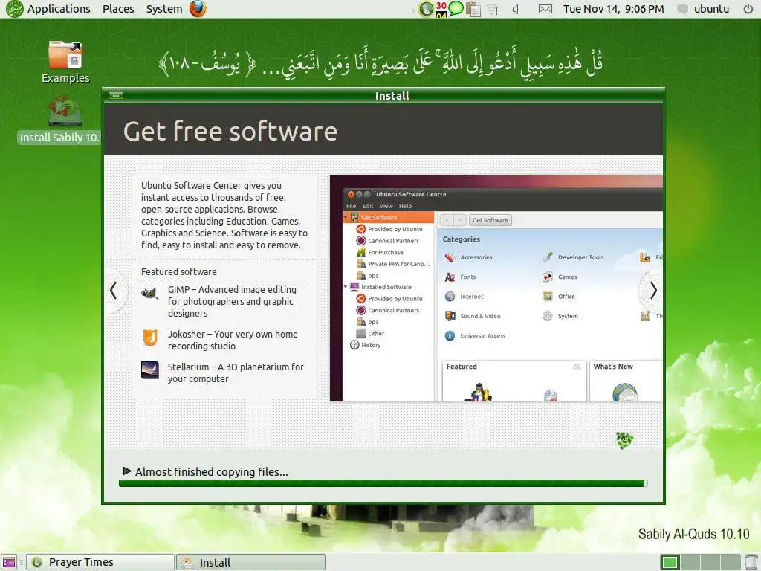The image size is (761, 571).
Task: Advance to next slide with right arrow
Action: click(653, 291)
